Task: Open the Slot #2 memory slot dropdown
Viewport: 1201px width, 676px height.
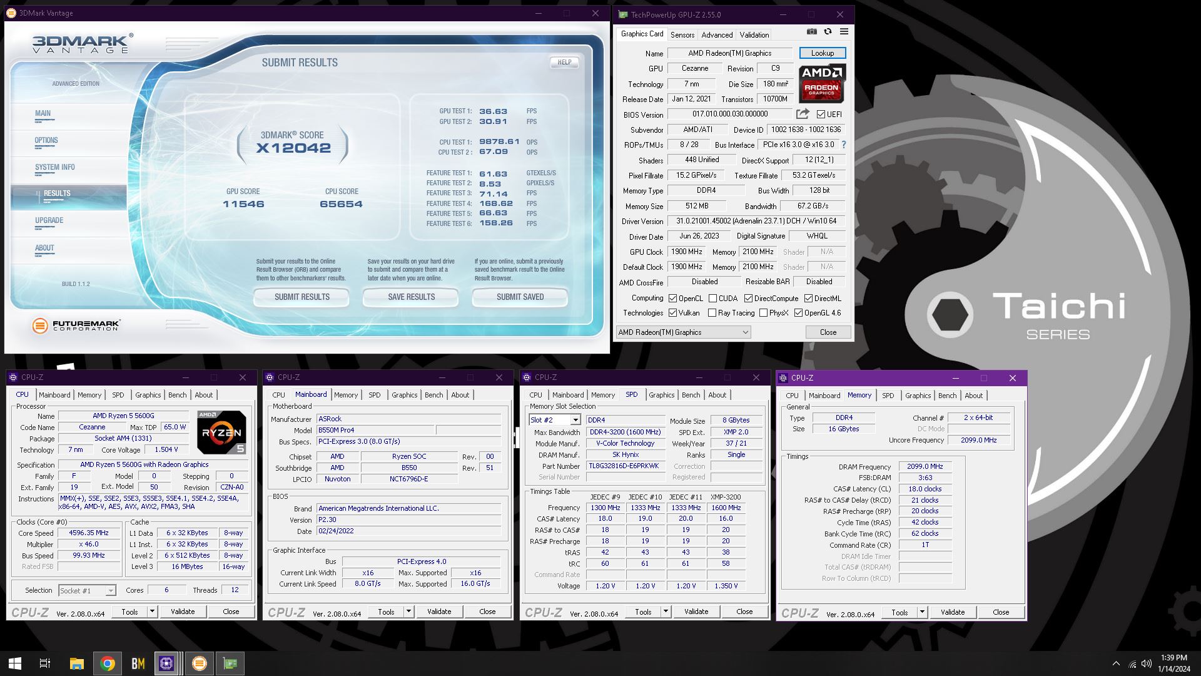Action: (555, 420)
